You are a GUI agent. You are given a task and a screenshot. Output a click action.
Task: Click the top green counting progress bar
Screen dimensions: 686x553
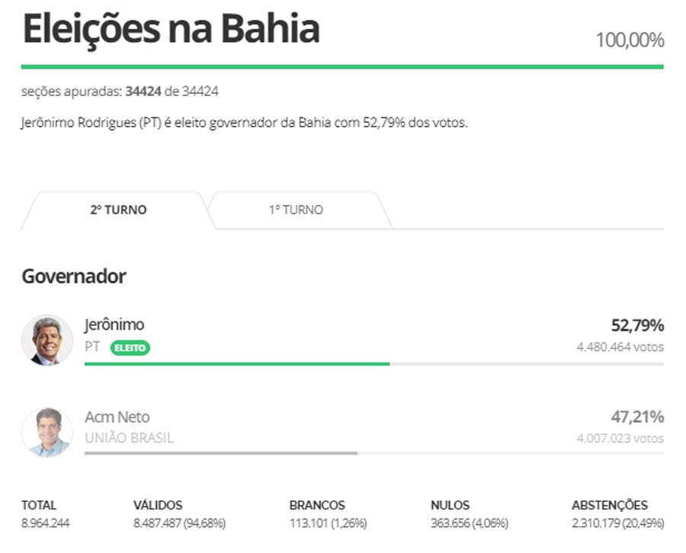(342, 67)
